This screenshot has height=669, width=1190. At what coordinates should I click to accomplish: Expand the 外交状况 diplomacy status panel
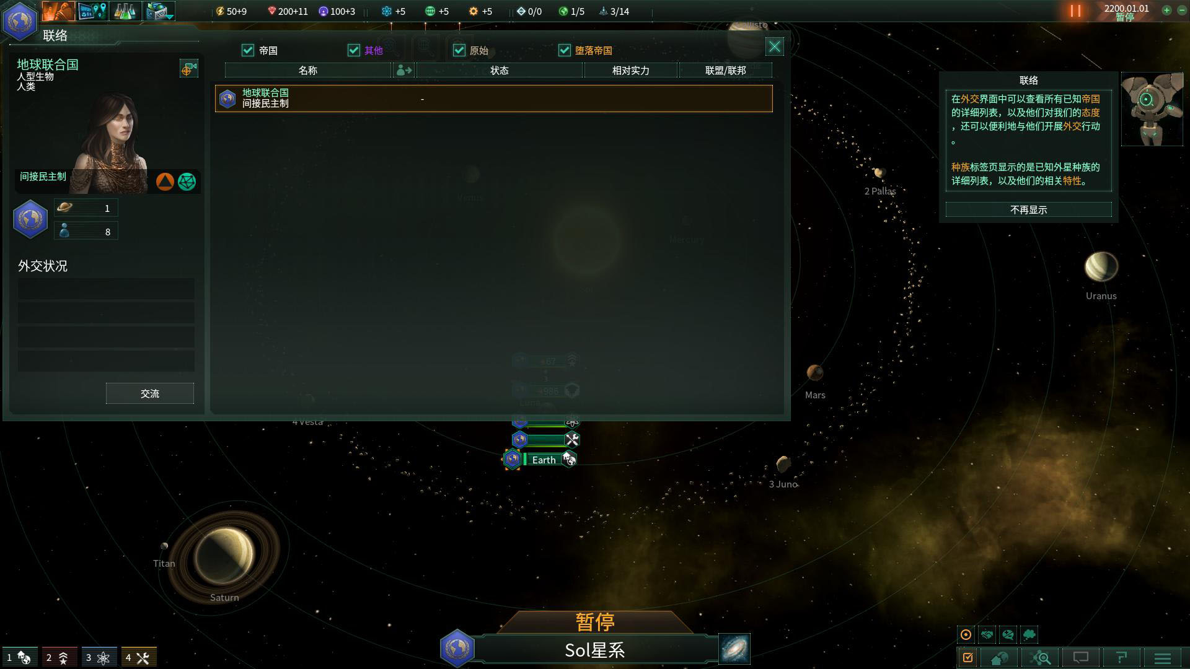(43, 265)
